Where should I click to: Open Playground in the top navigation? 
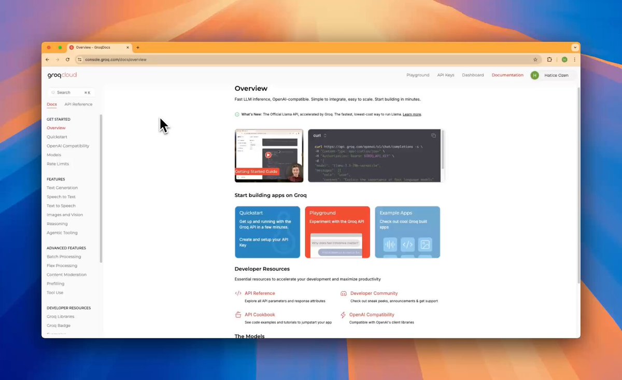418,75
